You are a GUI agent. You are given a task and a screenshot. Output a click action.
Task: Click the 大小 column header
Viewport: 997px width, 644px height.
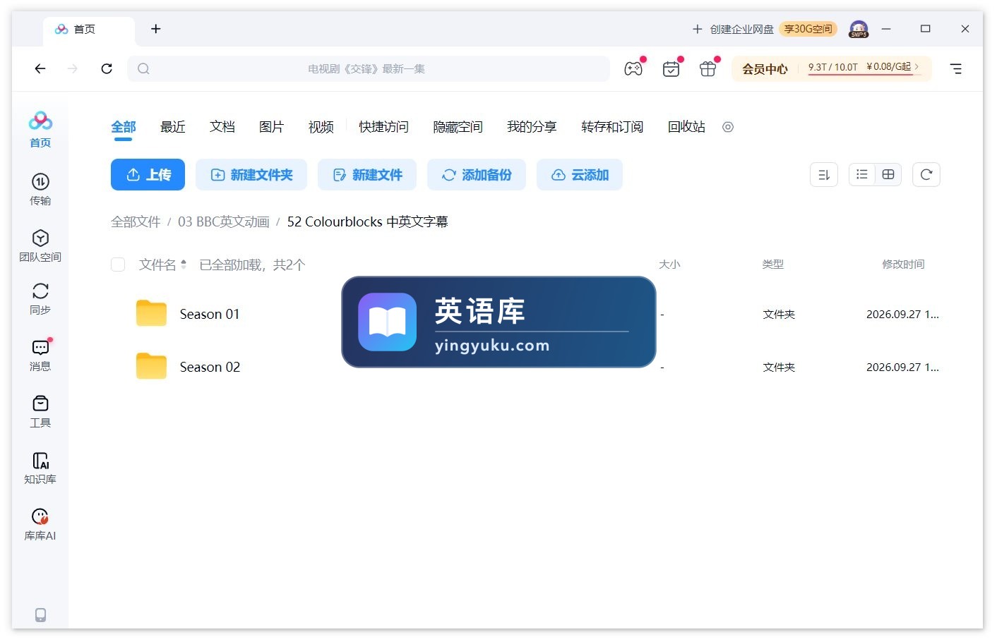(x=669, y=265)
